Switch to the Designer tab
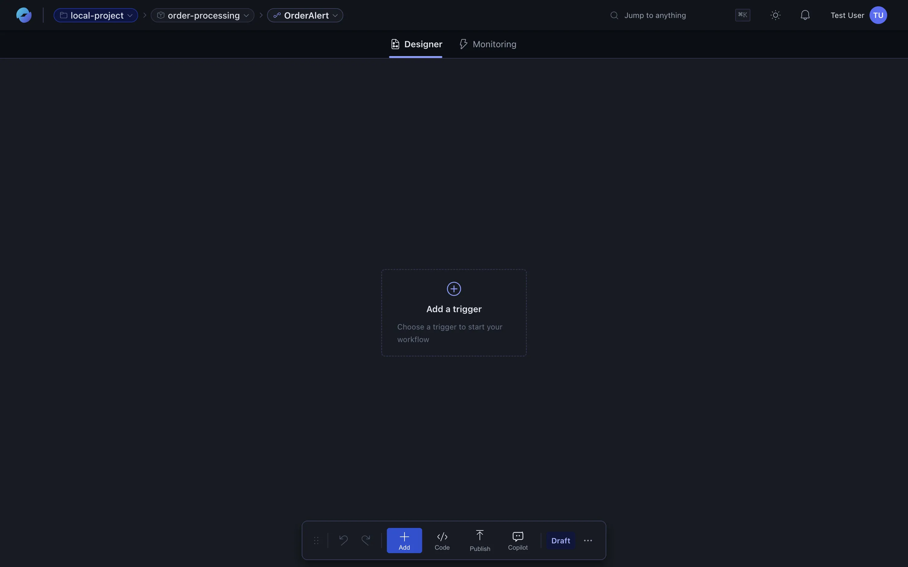 [x=416, y=44]
